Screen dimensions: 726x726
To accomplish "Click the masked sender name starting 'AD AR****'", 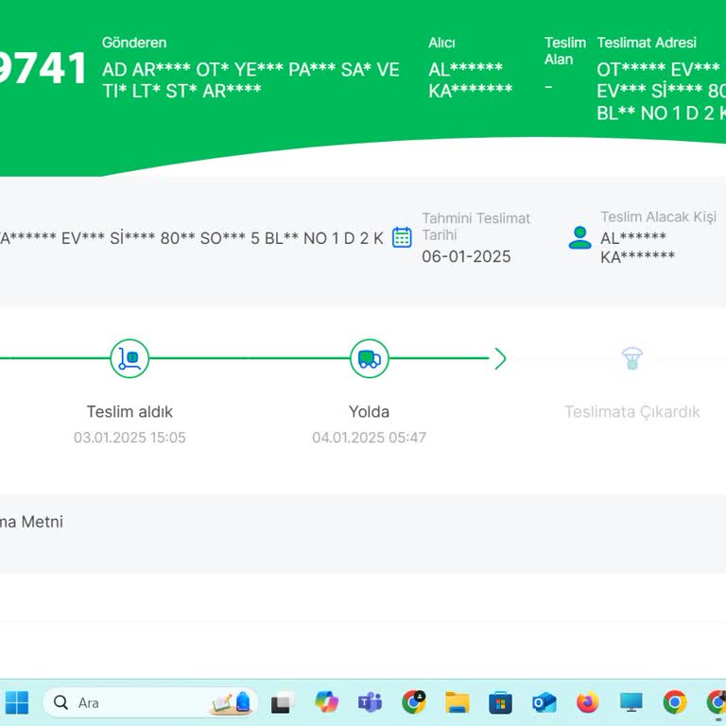I will [x=251, y=80].
